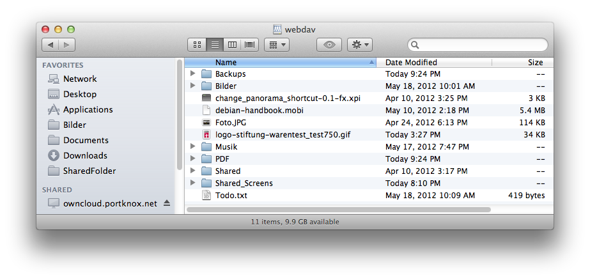This screenshot has width=590, height=280.
Task: Click the sidebar vertical scrollbar
Action: click(180, 114)
